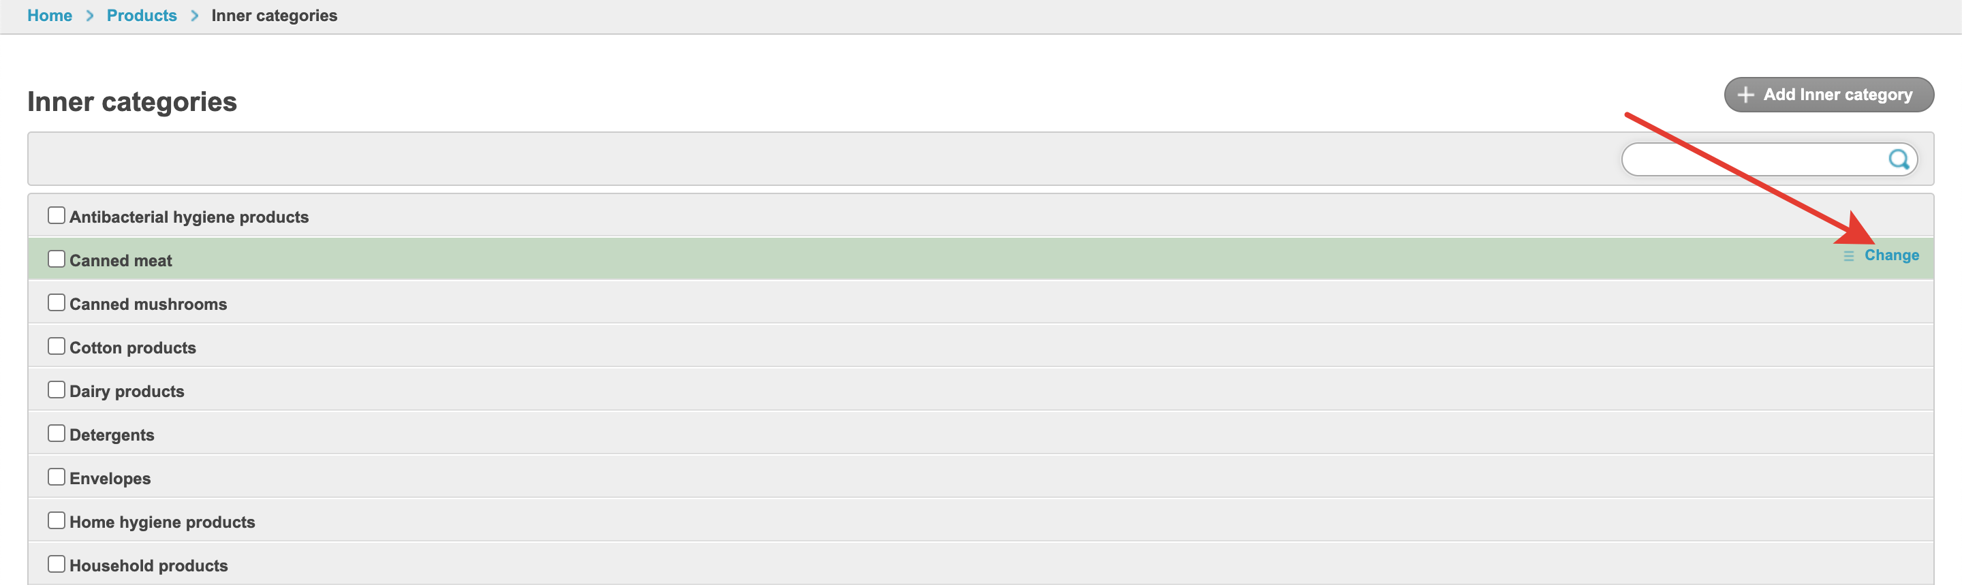The width and height of the screenshot is (1962, 585).
Task: Go to the Home breadcrumb link
Action: [50, 15]
